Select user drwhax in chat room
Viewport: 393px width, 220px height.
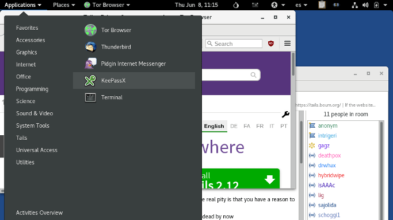pos(327,166)
